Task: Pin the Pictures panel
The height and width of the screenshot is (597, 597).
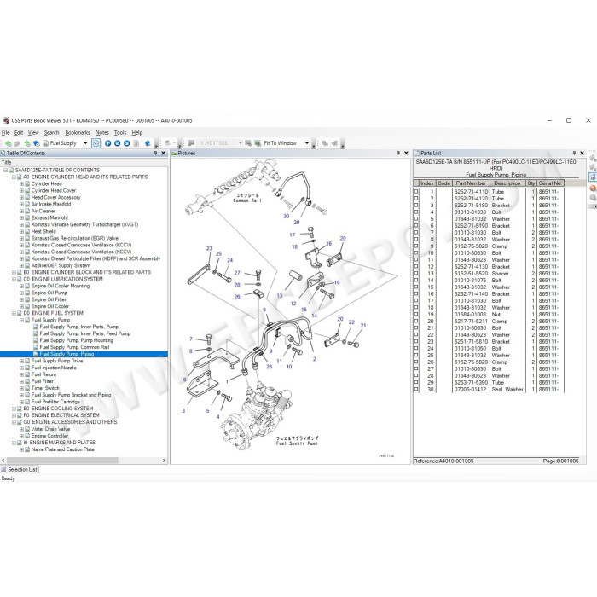Action: (x=398, y=153)
